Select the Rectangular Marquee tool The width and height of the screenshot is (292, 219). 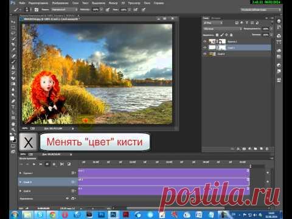tap(13, 27)
